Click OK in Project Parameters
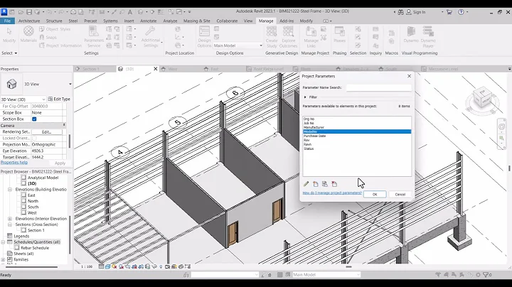 (375, 195)
